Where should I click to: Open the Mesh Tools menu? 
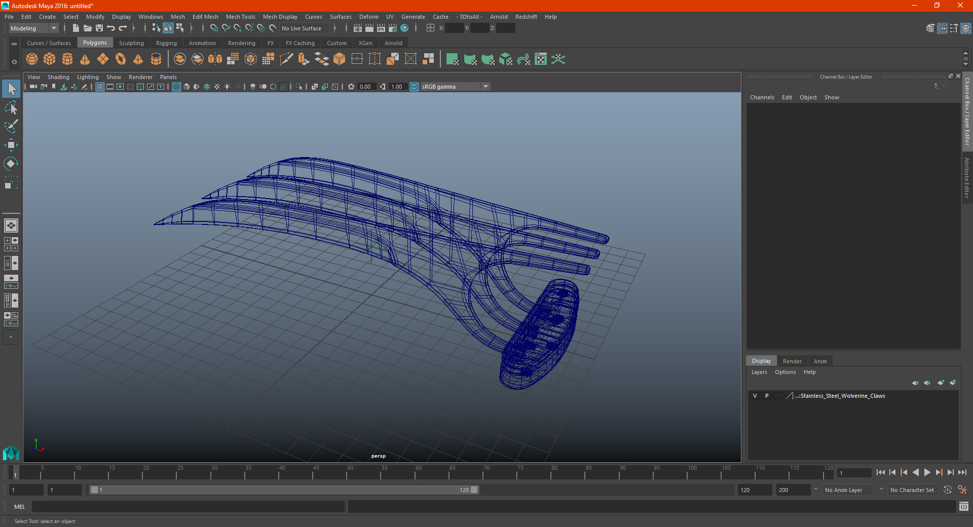tap(240, 17)
